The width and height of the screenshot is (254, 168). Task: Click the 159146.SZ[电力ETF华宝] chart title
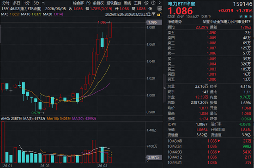coord(21,9)
